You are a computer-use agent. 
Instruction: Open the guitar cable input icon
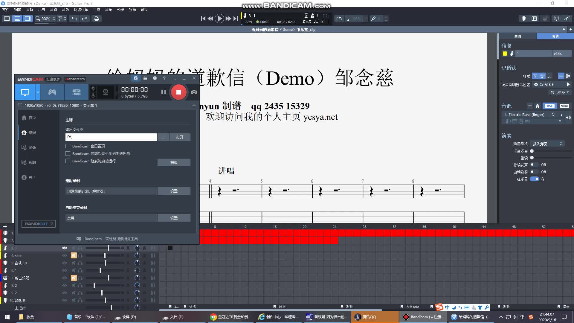[x=567, y=19]
